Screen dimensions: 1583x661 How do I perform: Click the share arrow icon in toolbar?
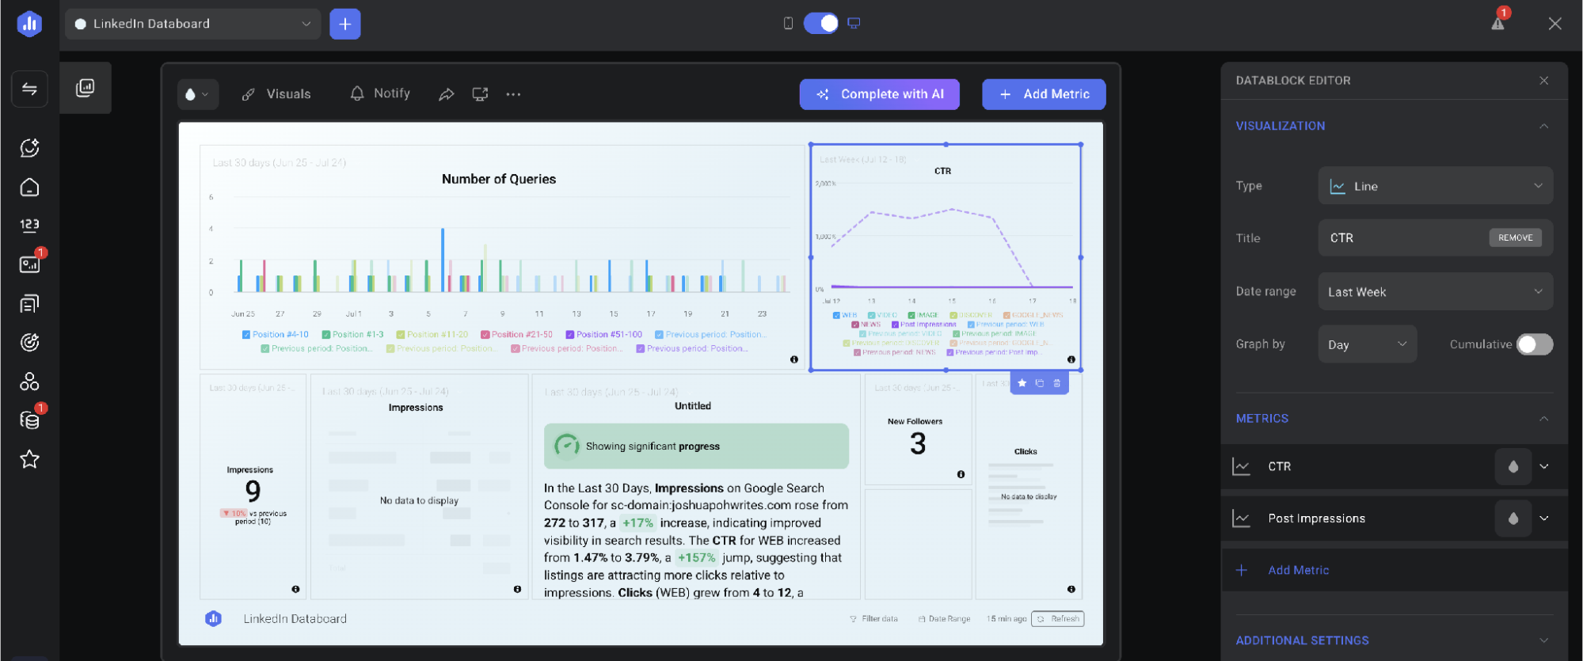(447, 94)
